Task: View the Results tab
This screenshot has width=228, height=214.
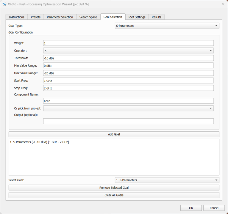Action: coord(157,17)
